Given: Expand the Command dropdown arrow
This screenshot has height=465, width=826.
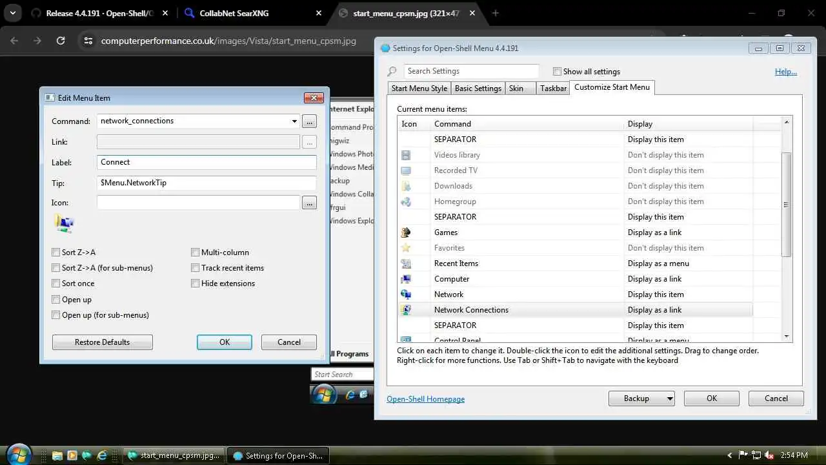Looking at the screenshot, I should pos(294,121).
